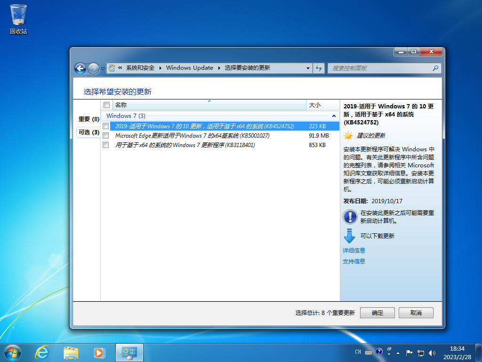This screenshot has height=362, width=482.
Task: Click the Control Panel icon in the address bar
Action: [112, 68]
